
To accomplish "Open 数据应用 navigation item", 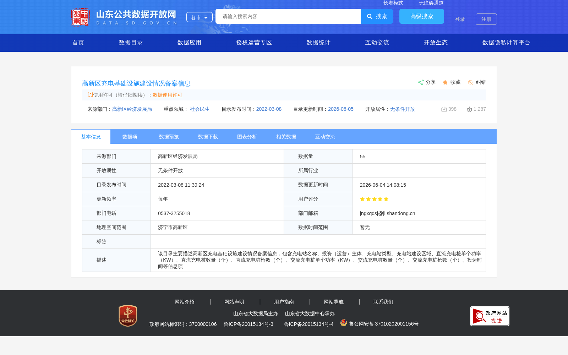I will (x=189, y=43).
